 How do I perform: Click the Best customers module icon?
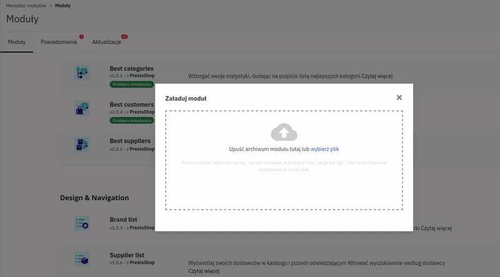tap(82, 109)
